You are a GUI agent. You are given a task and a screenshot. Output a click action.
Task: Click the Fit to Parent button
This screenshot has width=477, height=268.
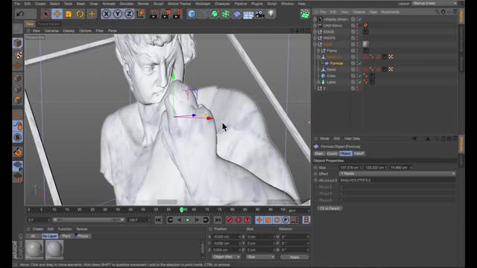329,208
